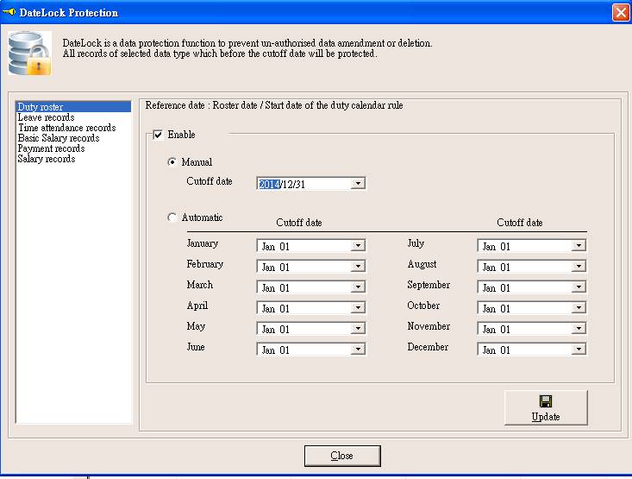Open the May cutoff date dropdown
The image size is (632, 479).
[358, 329]
